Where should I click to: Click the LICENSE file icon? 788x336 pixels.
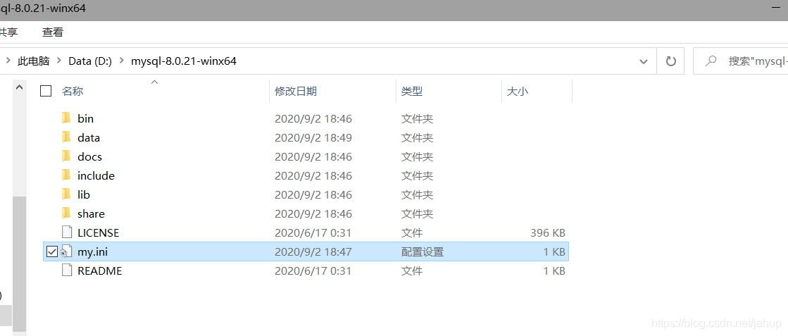67,232
